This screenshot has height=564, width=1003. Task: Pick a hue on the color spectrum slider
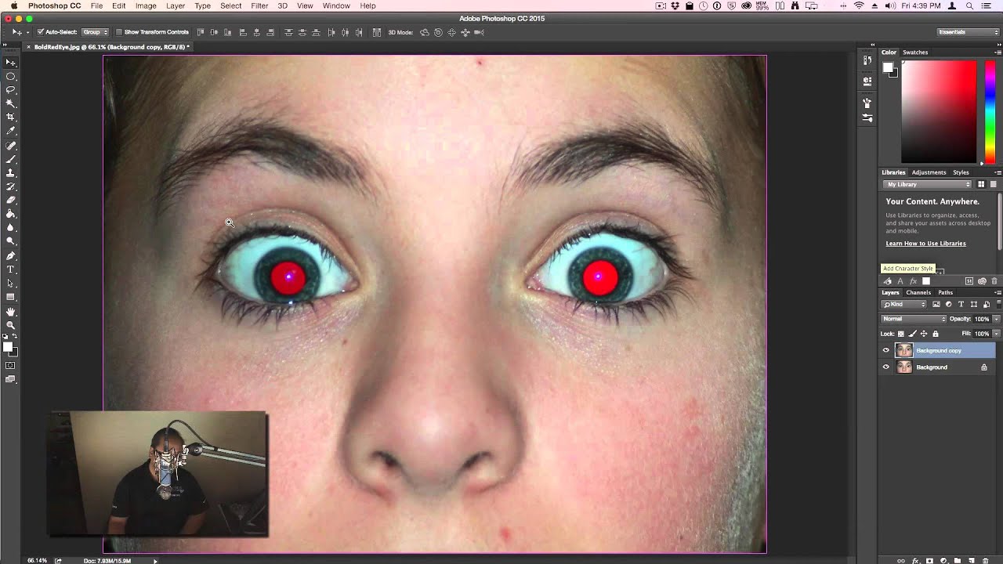tap(990, 110)
